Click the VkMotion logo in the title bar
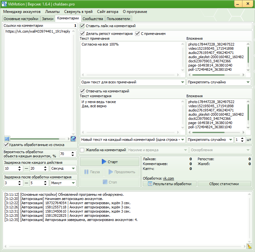 click(4, 4)
